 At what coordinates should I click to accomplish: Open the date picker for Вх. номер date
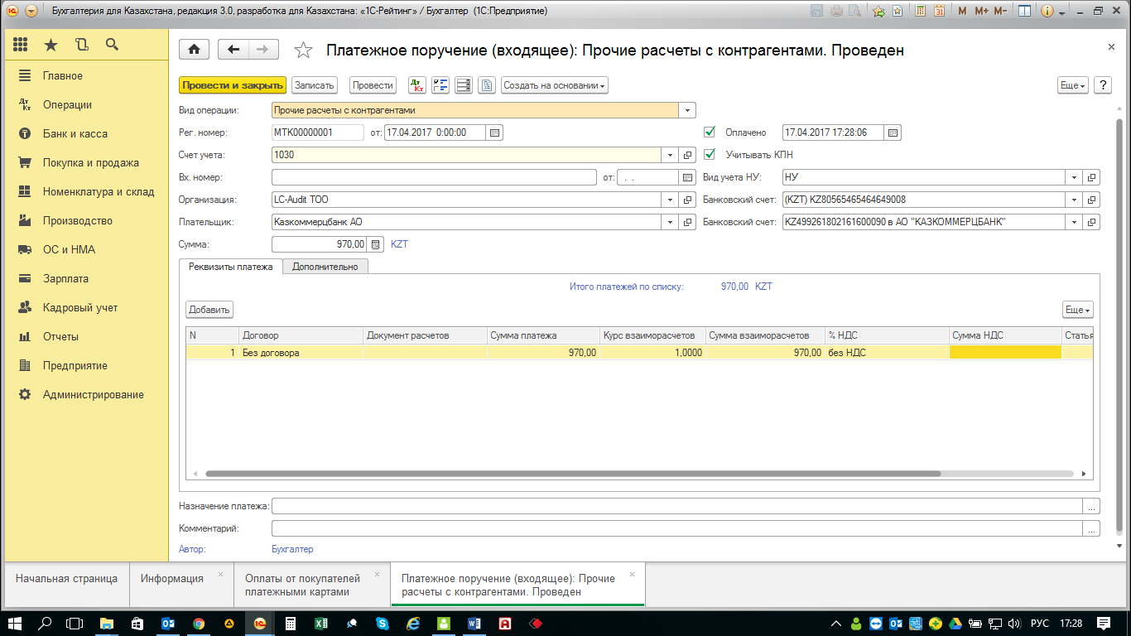[687, 177]
